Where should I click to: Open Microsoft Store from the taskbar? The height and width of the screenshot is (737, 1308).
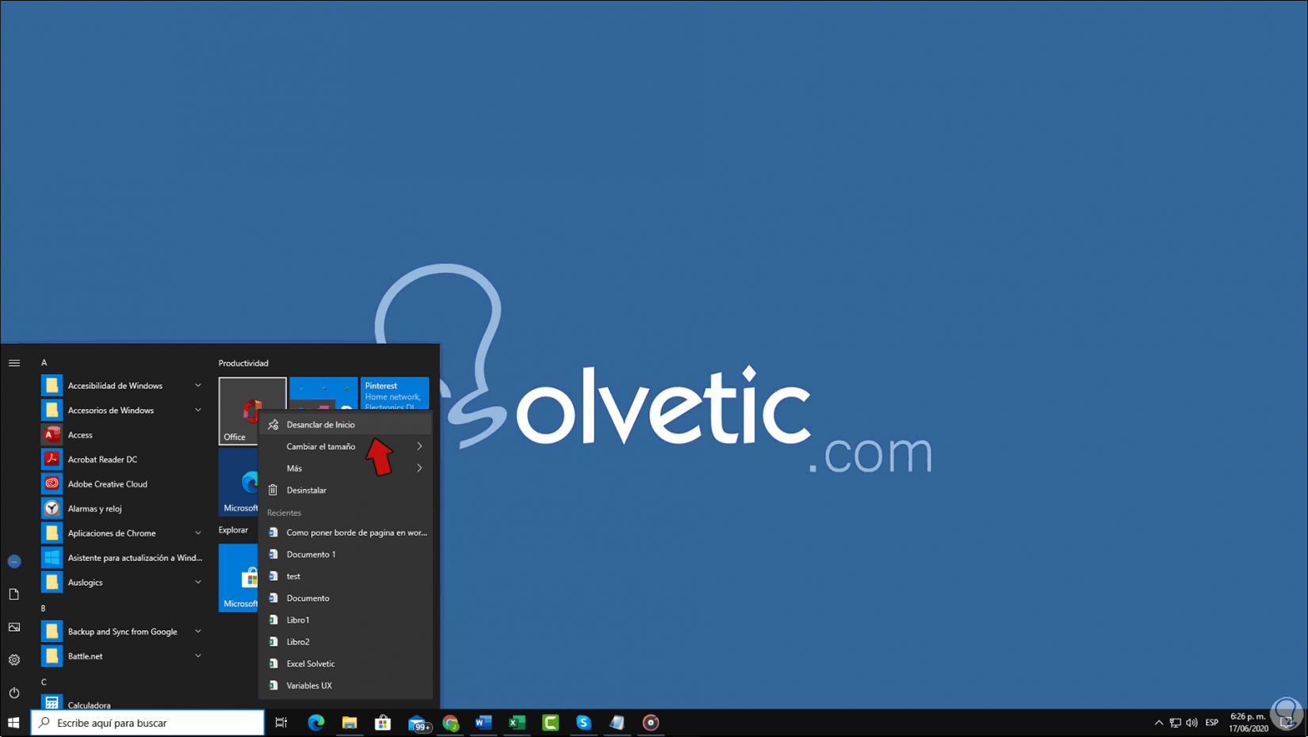tap(383, 723)
